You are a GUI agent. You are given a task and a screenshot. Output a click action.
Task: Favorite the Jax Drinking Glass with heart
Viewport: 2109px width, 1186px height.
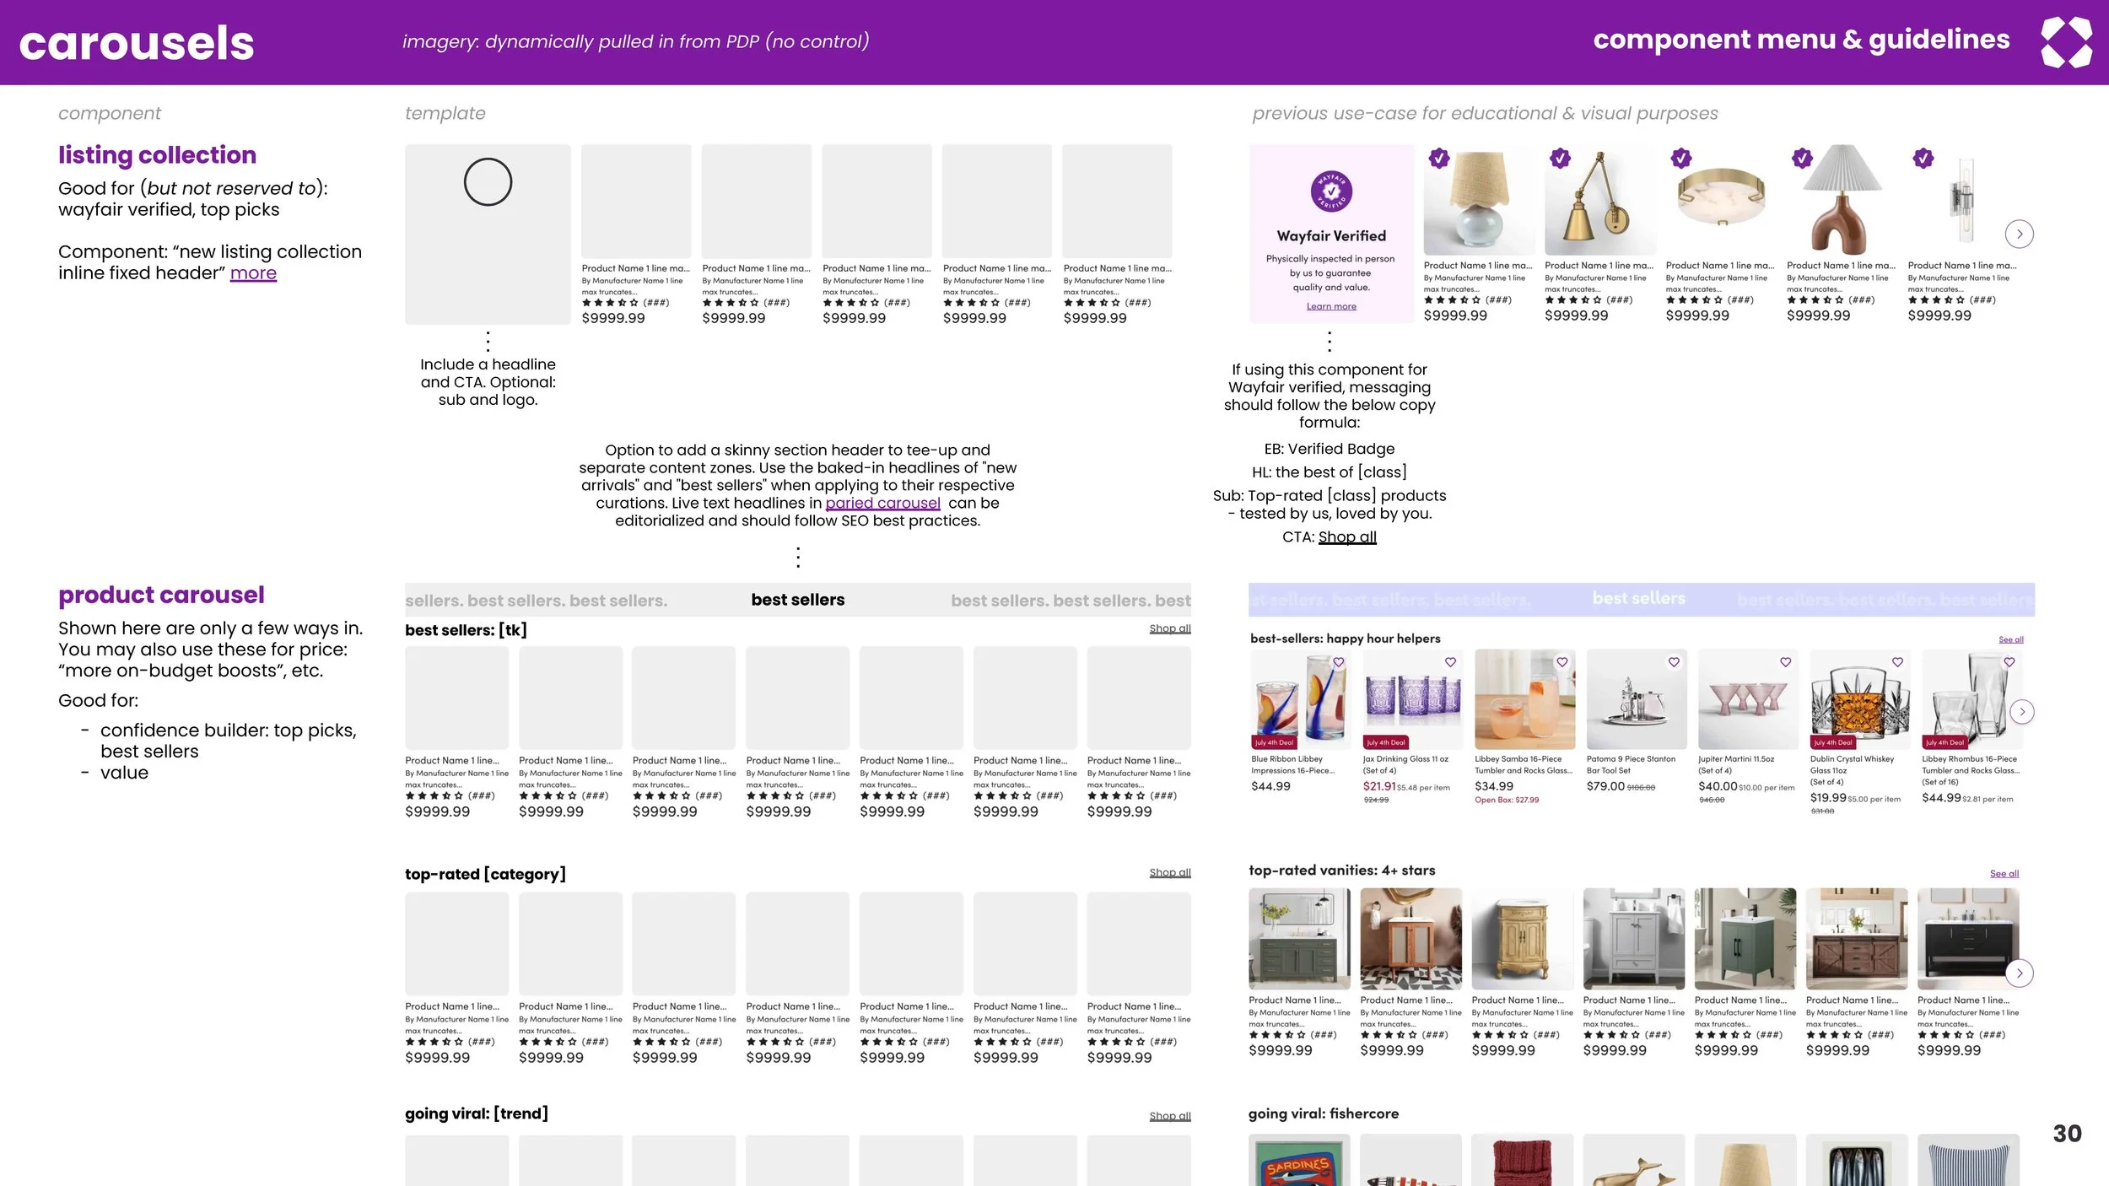click(x=1450, y=662)
